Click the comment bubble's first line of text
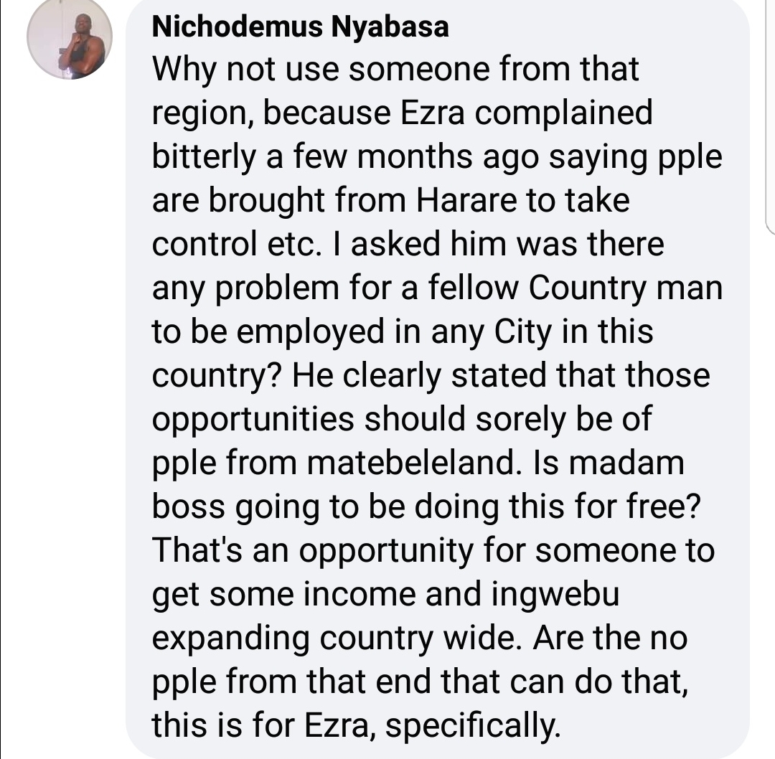775x759 pixels. click(x=395, y=70)
